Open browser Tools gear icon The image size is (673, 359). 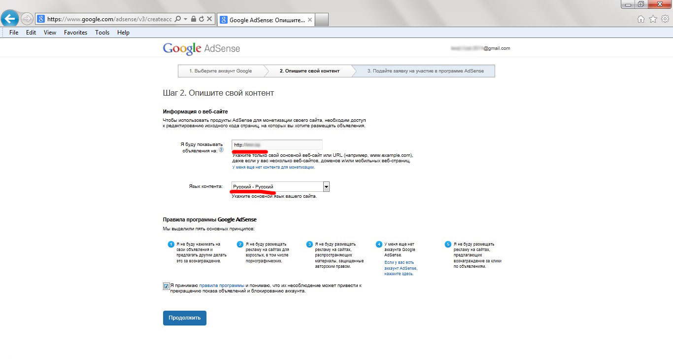pos(665,19)
